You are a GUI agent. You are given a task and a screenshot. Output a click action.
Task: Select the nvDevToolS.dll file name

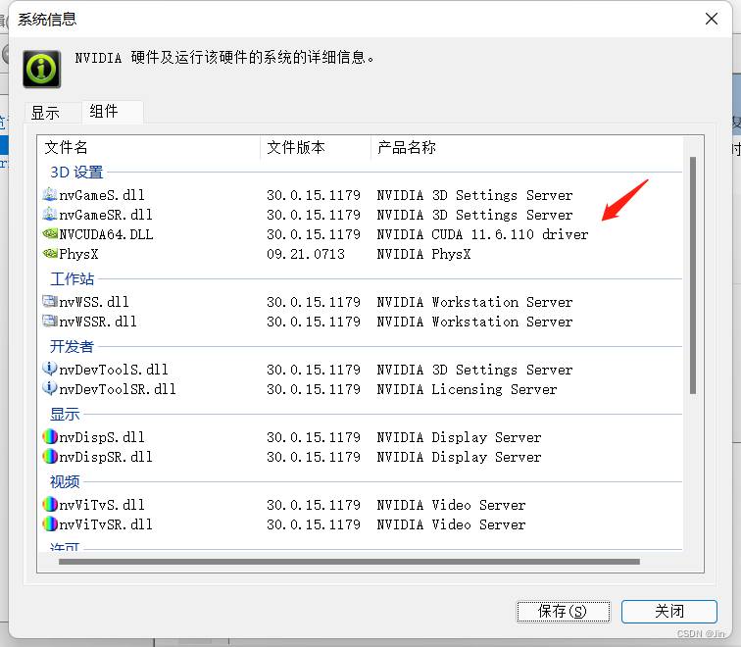(114, 370)
